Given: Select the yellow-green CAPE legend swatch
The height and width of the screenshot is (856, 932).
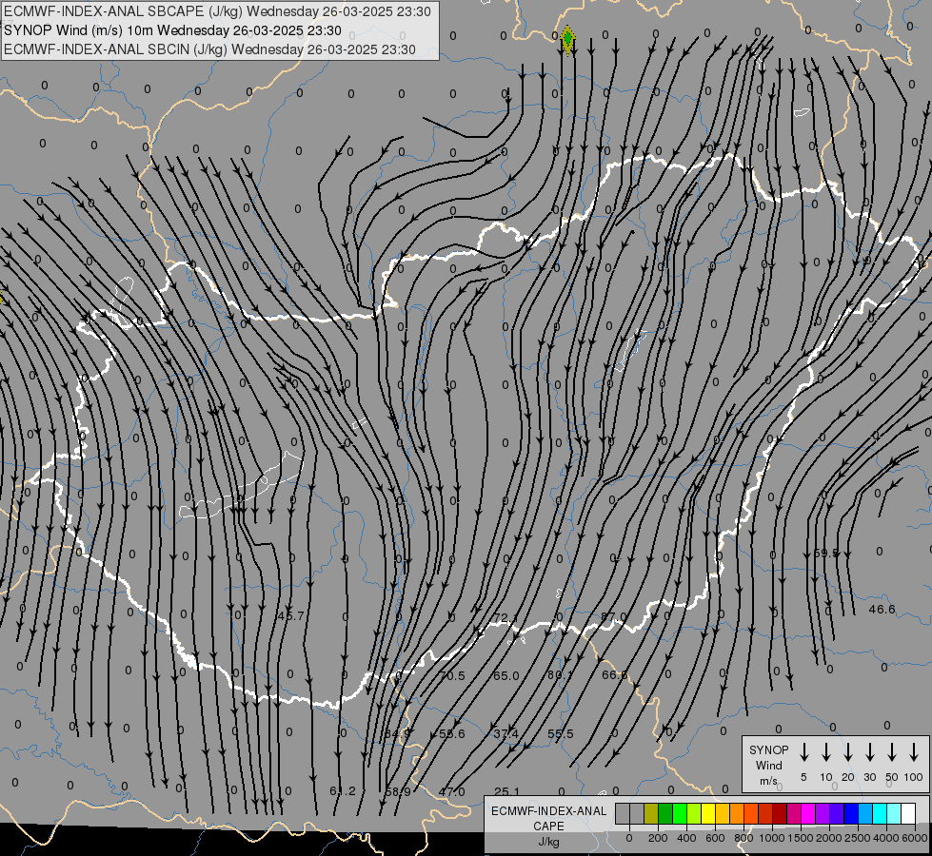Looking at the screenshot, I should click(694, 814).
